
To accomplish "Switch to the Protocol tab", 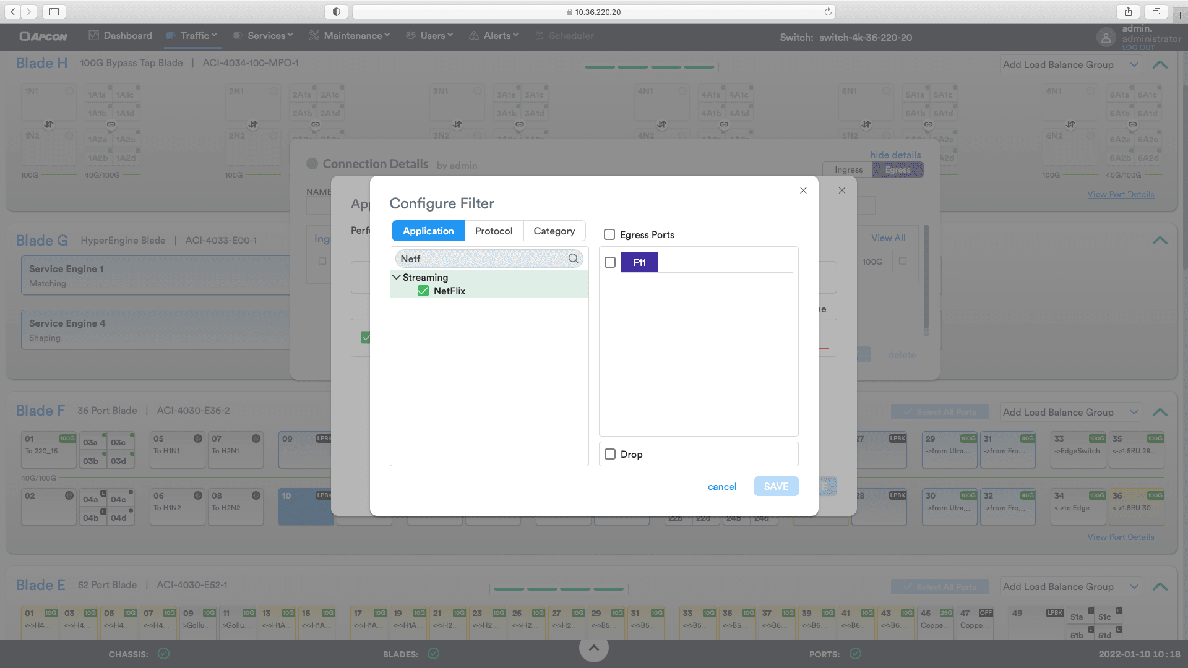I will (x=493, y=231).
